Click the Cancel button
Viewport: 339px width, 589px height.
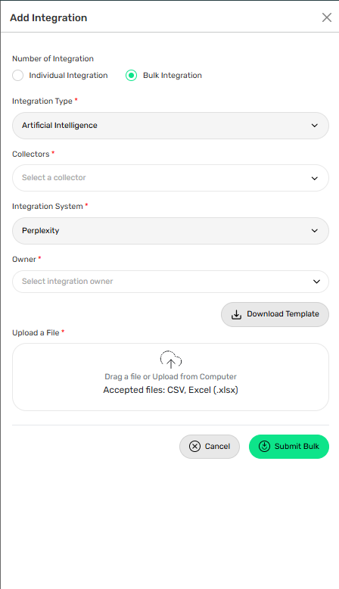tap(210, 447)
